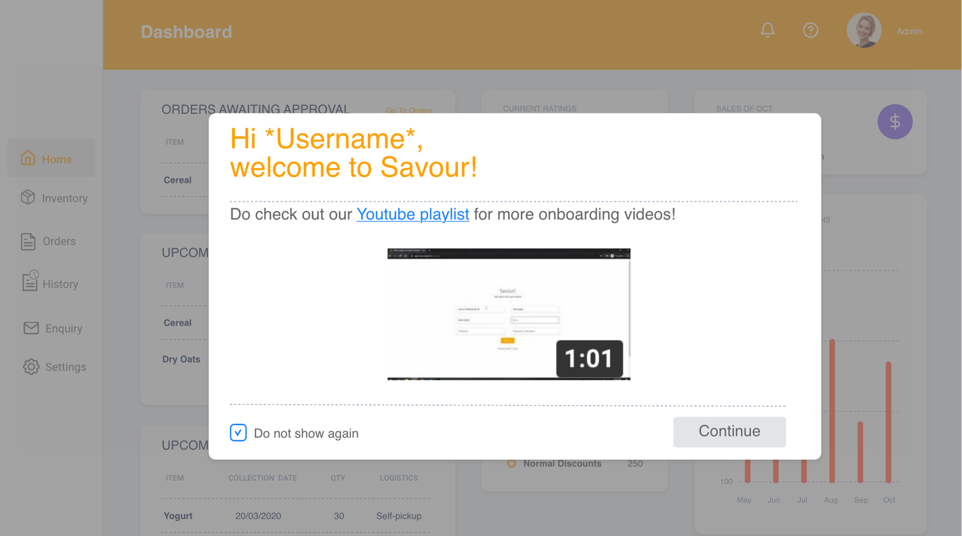Image resolution: width=962 pixels, height=536 pixels.
Task: Click the May month axis label
Action: tap(744, 500)
